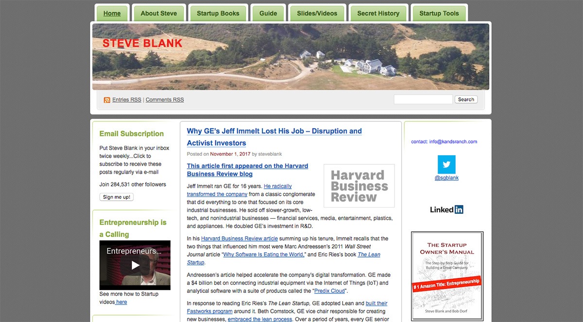
Task: Click the contact info@kandsranch.com link
Action: tap(444, 142)
